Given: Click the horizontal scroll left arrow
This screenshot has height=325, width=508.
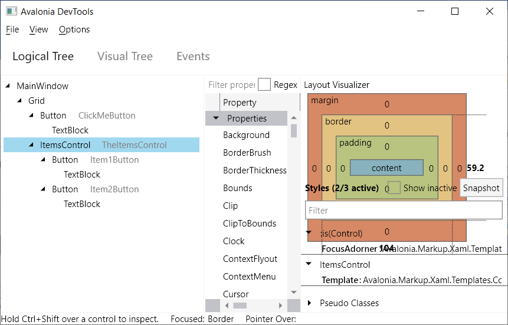Looking at the screenshot, I should coord(227,305).
